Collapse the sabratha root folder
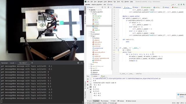 pos(88,10)
